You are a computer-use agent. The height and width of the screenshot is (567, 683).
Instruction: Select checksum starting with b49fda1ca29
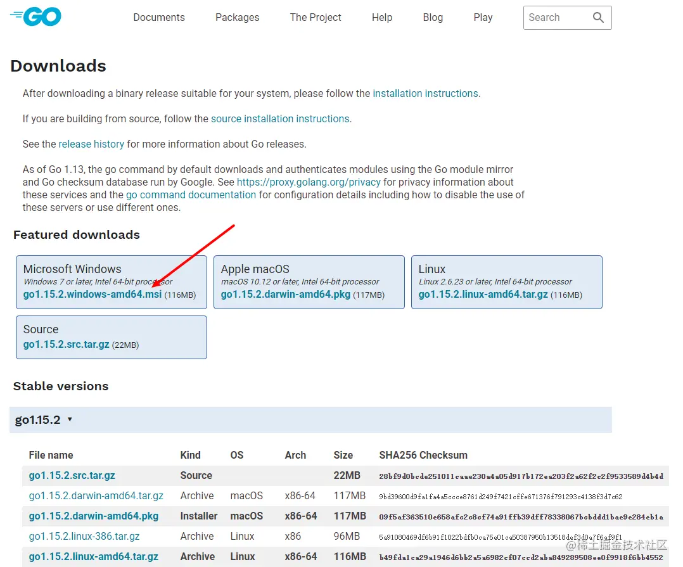521,557
